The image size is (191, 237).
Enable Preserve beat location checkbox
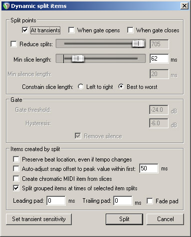tap(16, 159)
